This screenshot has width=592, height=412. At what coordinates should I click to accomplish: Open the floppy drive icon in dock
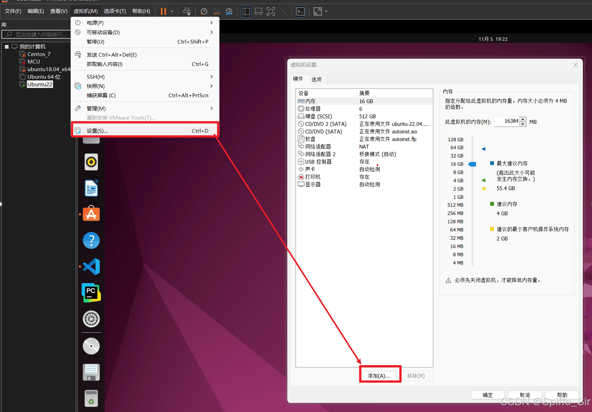[91, 372]
